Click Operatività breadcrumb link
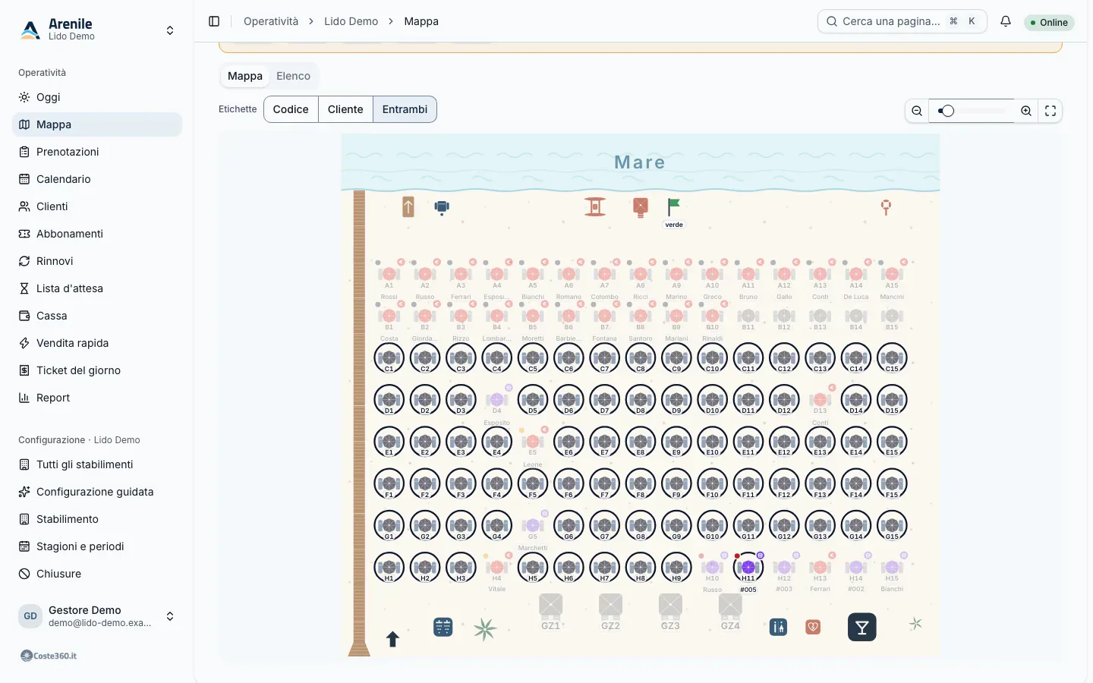1093x683 pixels. coord(271,21)
